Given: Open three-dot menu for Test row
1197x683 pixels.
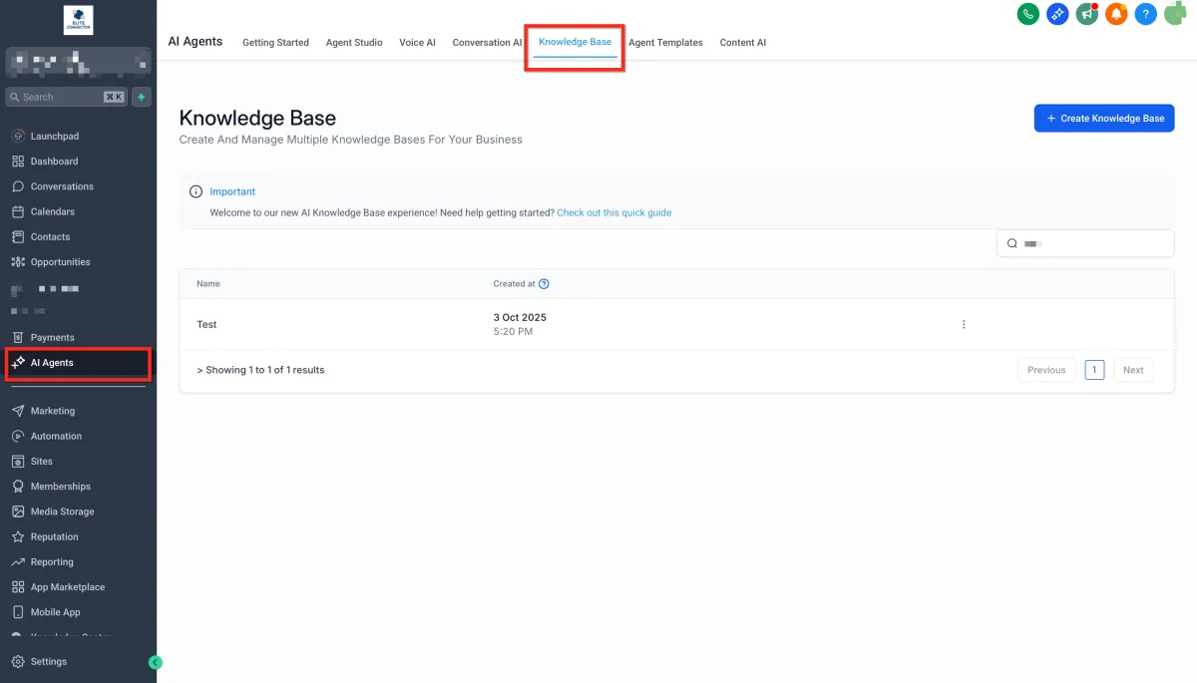Looking at the screenshot, I should [964, 324].
